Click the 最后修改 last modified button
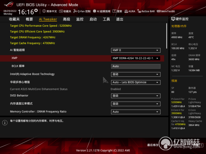Screen dimensions: 206x154 153,145
